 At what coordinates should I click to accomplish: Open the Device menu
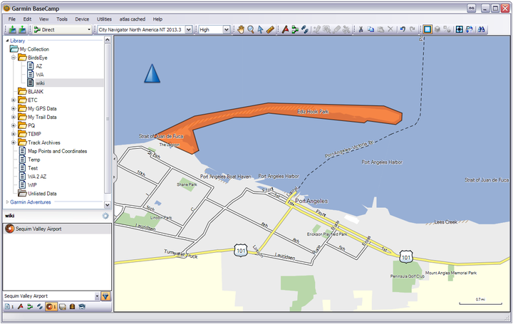(x=82, y=19)
